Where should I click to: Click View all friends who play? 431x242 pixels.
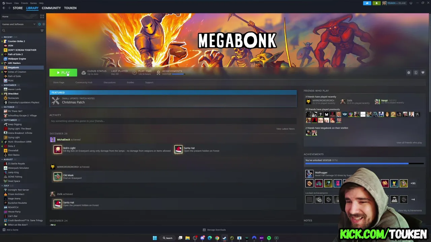[409, 143]
